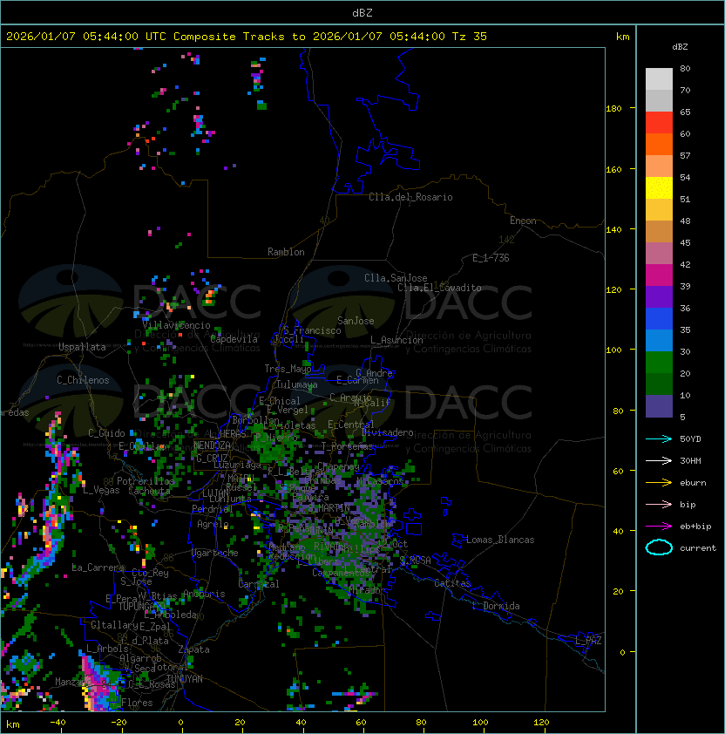
Task: Click the 'S_Francisco' map label
Action: pos(312,330)
